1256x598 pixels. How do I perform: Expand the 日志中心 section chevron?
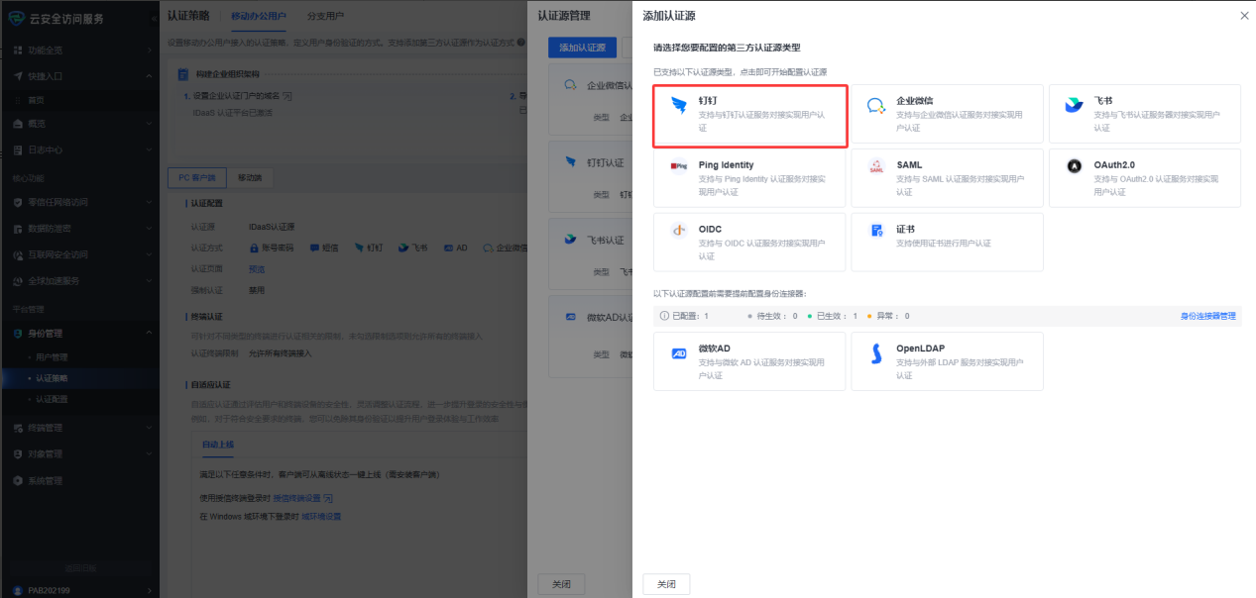click(x=150, y=149)
